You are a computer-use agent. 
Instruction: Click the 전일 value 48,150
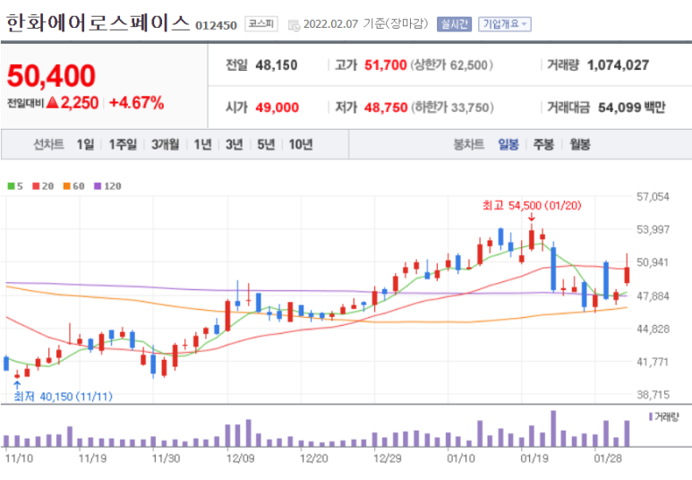277,65
